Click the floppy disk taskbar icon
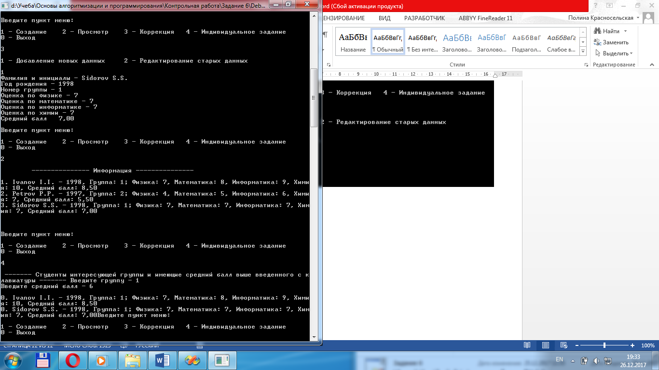 (x=44, y=360)
